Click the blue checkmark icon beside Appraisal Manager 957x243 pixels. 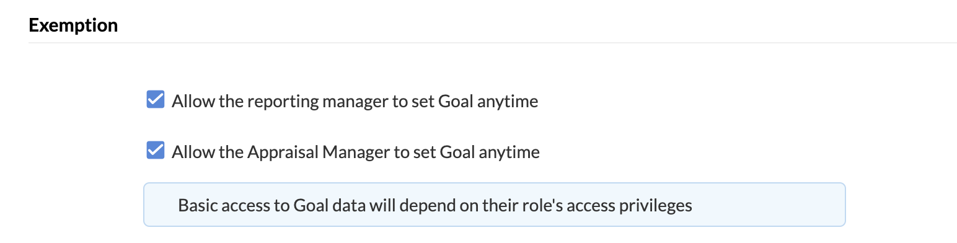click(155, 151)
